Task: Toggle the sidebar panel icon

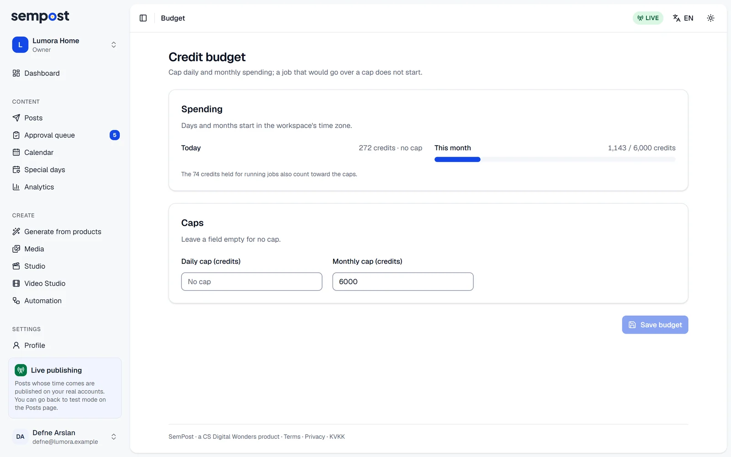Action: pyautogui.click(x=143, y=18)
